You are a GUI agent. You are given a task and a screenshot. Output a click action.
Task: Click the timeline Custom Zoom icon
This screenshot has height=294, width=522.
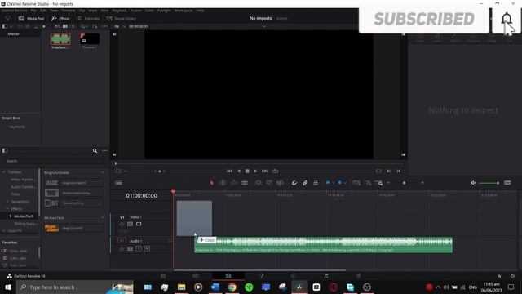click(378, 183)
